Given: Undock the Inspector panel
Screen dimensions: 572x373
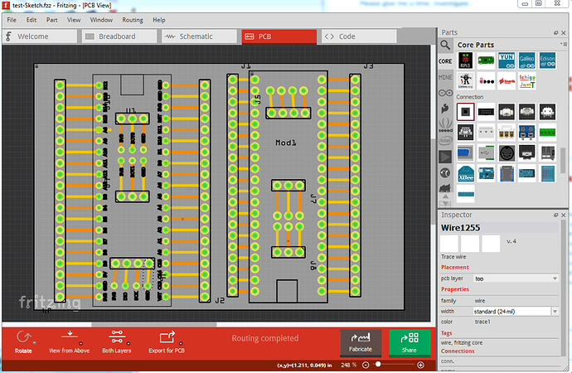Looking at the screenshot, I should click(556, 216).
